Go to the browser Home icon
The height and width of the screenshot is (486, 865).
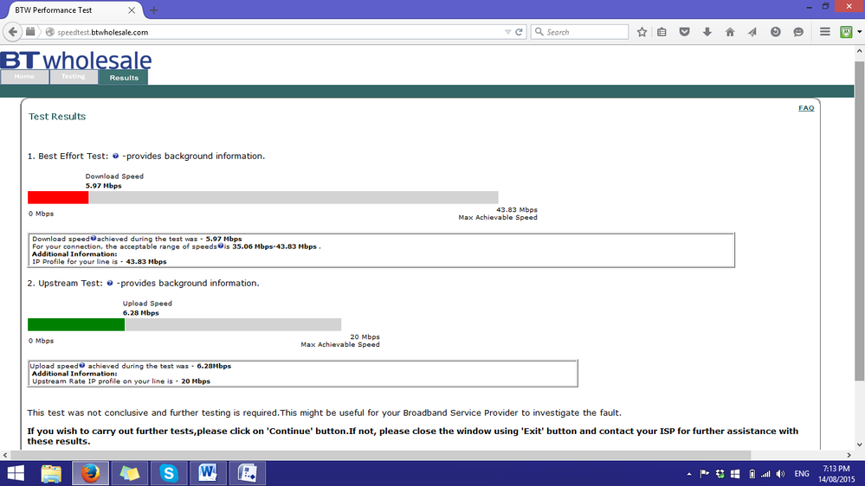pos(730,32)
